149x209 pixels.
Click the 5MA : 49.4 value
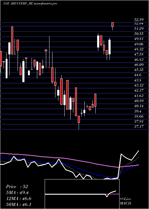17,193
